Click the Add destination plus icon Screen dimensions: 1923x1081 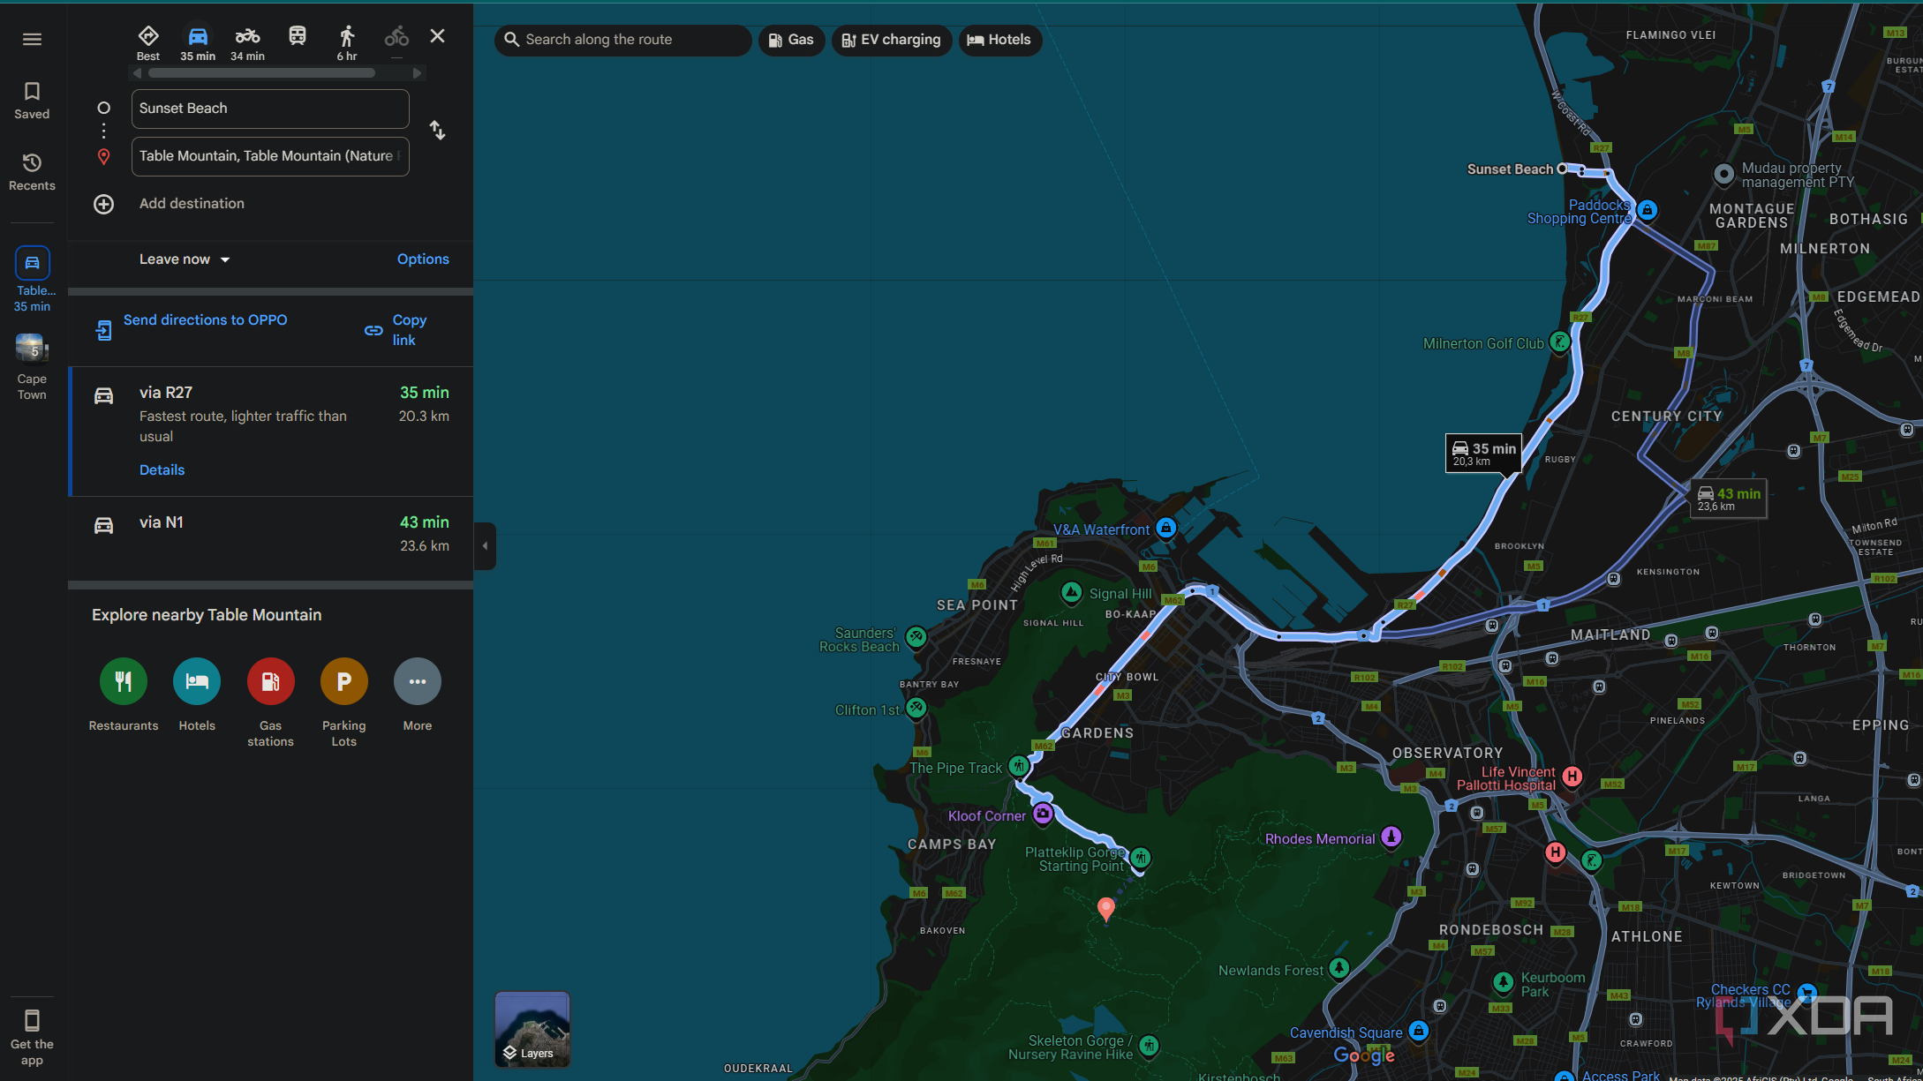click(x=103, y=204)
